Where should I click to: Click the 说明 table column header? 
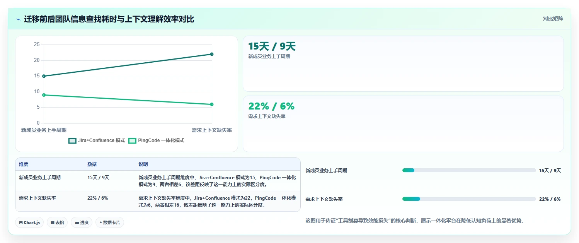point(143,164)
